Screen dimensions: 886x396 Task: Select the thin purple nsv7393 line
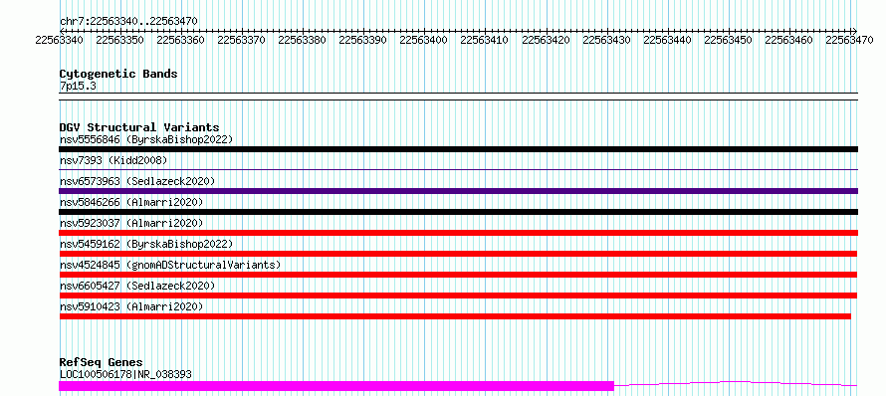(458, 169)
